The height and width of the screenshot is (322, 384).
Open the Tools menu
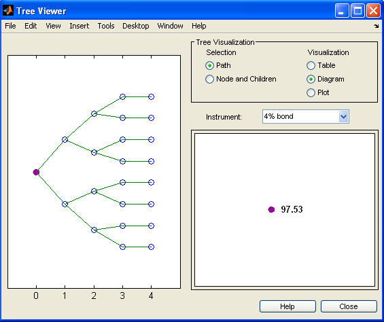[x=106, y=26]
